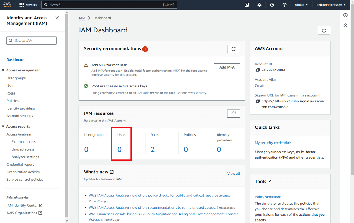The height and width of the screenshot is (223, 354).
Task: Click the Roles count 2
Action: coord(153,149)
